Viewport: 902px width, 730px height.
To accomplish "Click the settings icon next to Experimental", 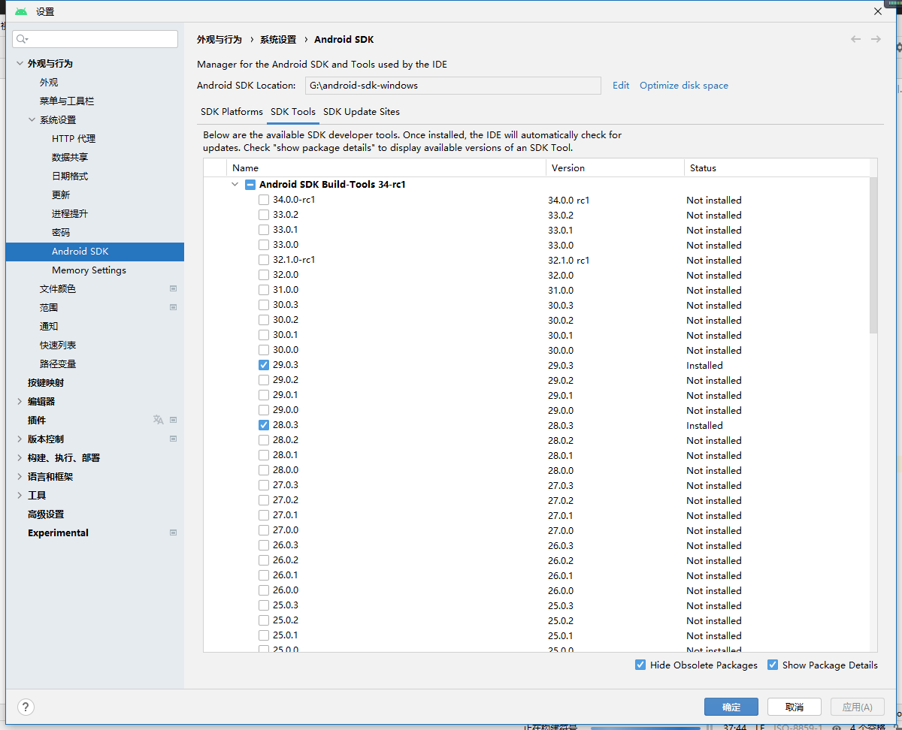I will pyautogui.click(x=173, y=532).
